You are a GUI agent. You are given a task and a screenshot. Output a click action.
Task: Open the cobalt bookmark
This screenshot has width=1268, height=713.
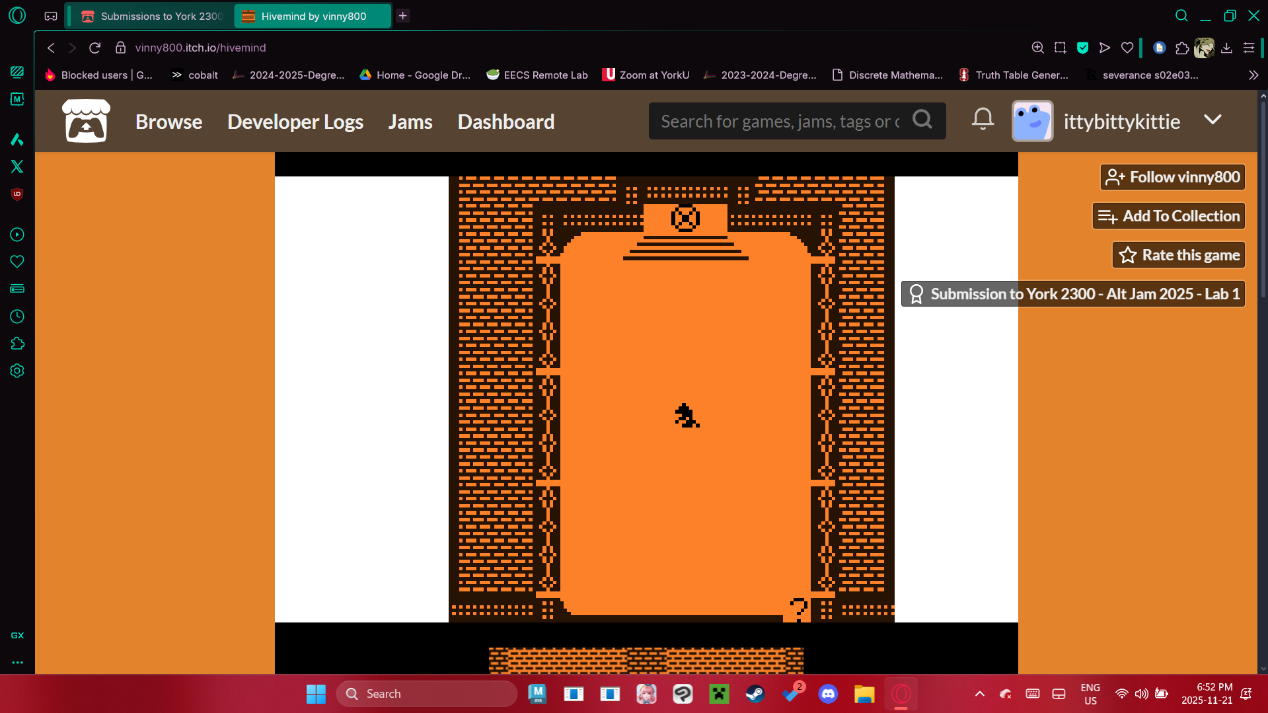(194, 75)
